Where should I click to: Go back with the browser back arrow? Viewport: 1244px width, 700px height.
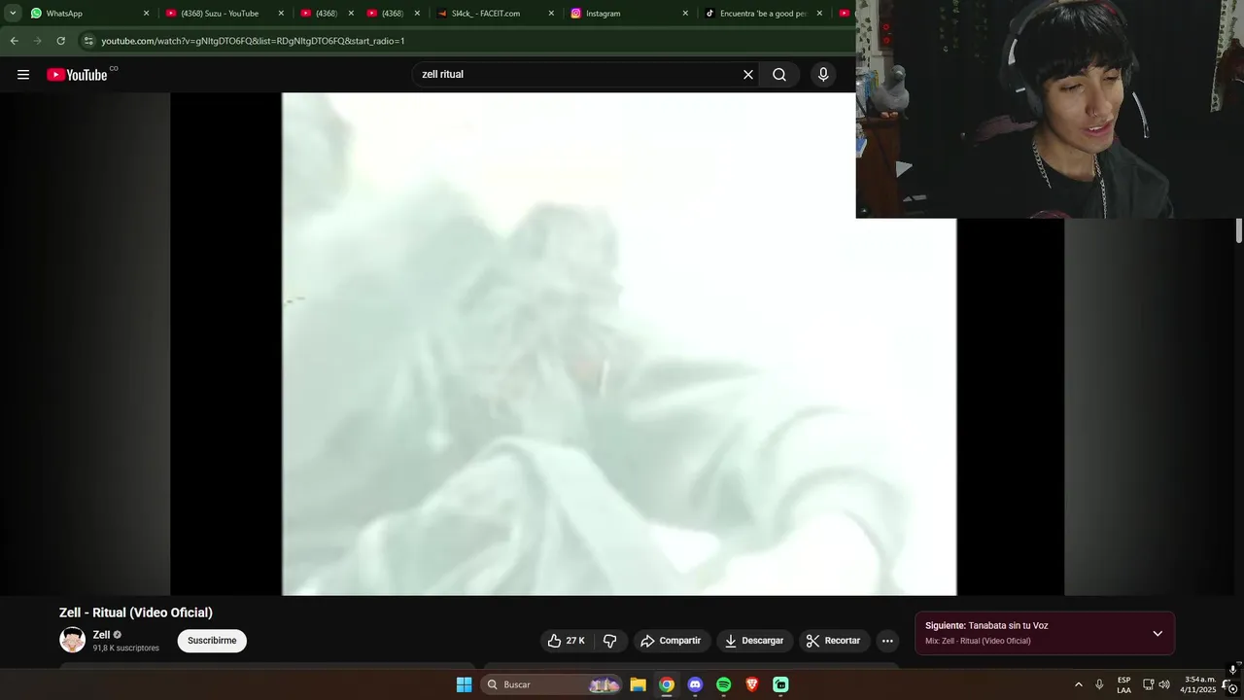tap(15, 41)
